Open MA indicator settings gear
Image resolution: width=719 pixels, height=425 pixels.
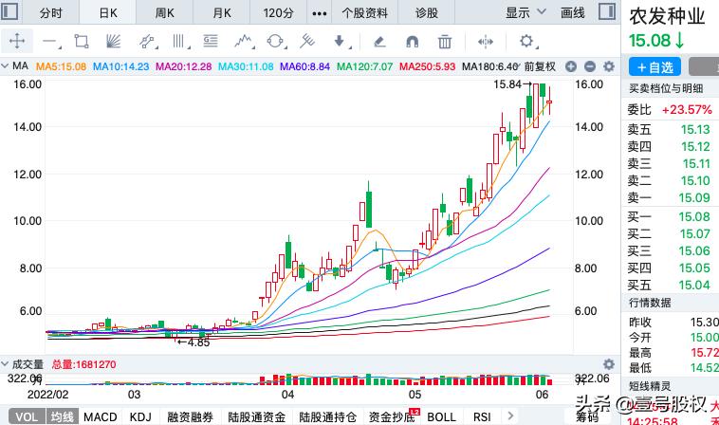[609, 66]
